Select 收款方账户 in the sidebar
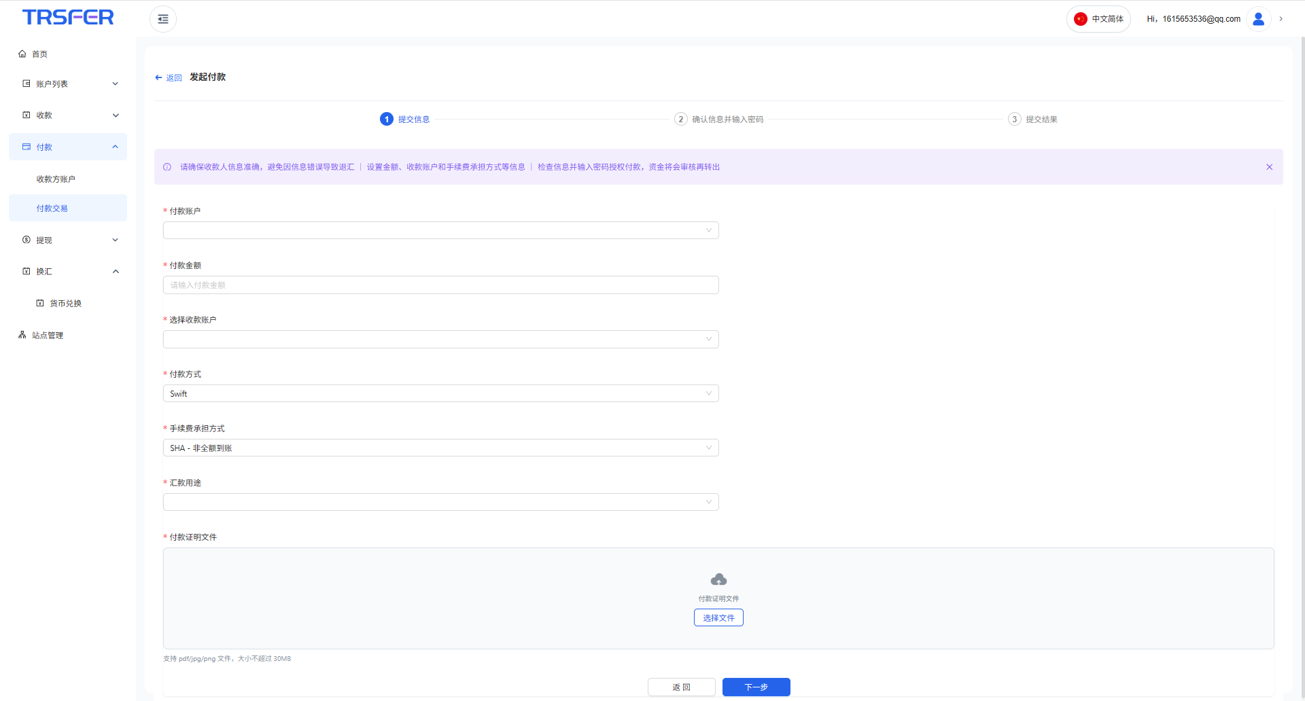 coord(56,179)
